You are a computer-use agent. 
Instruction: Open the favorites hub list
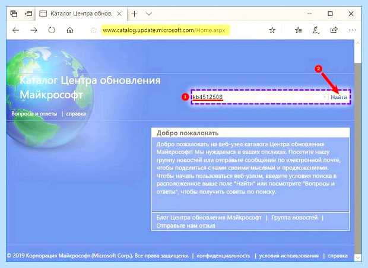click(299, 30)
